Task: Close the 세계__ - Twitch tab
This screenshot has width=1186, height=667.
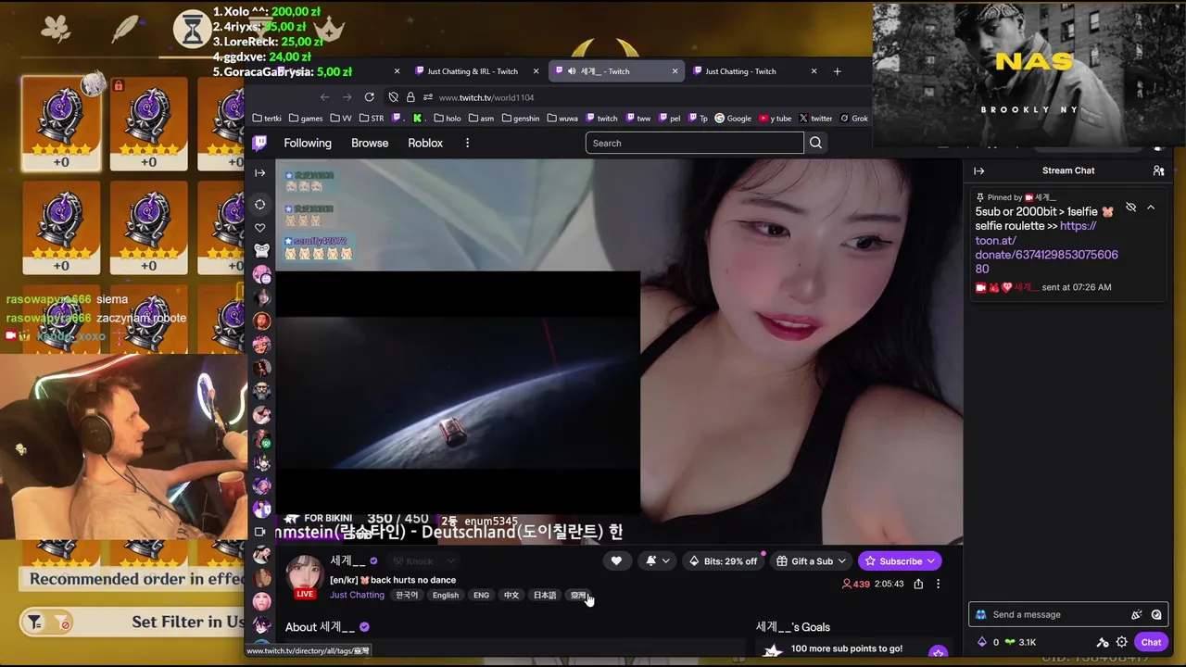Action: coord(675,71)
